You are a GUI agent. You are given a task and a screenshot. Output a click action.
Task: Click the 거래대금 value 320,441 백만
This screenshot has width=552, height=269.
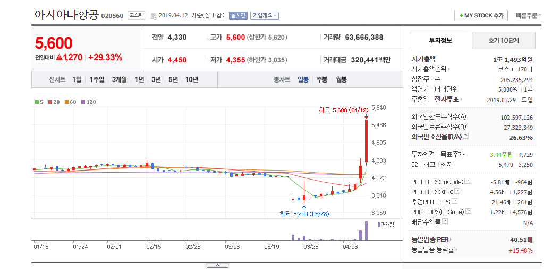click(371, 60)
